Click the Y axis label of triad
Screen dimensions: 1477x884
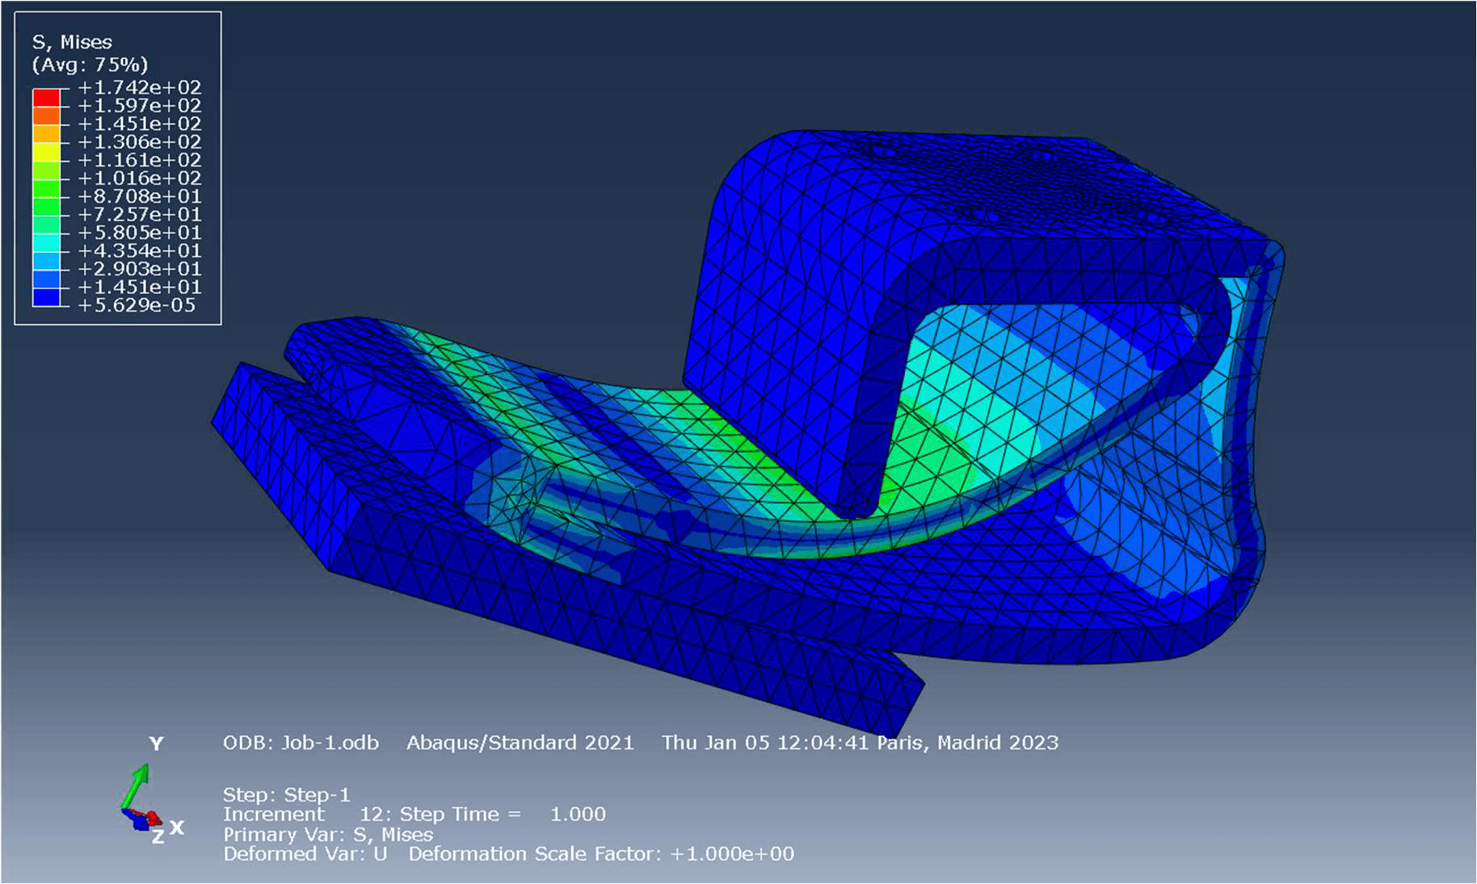(x=157, y=743)
